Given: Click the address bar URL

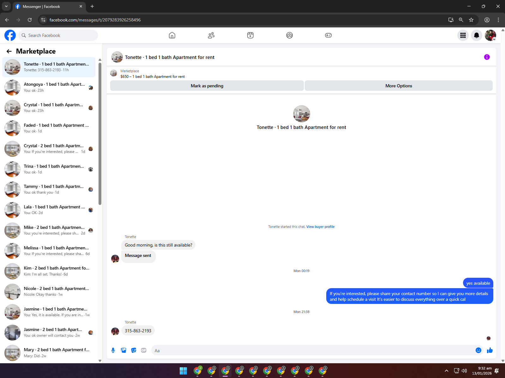Looking at the screenshot, I should coord(95,20).
